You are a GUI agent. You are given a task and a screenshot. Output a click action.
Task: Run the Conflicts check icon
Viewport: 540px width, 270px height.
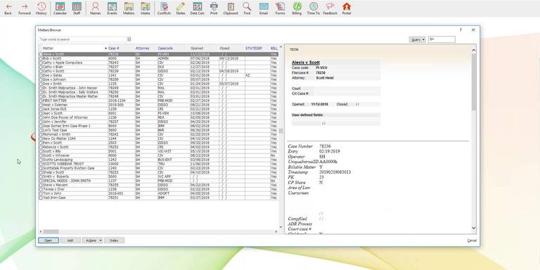pyautogui.click(x=164, y=8)
